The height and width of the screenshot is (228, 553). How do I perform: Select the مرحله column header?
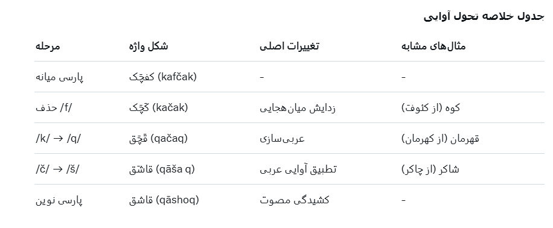tap(48, 46)
